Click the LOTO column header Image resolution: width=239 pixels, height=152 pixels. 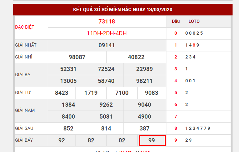point(194,22)
